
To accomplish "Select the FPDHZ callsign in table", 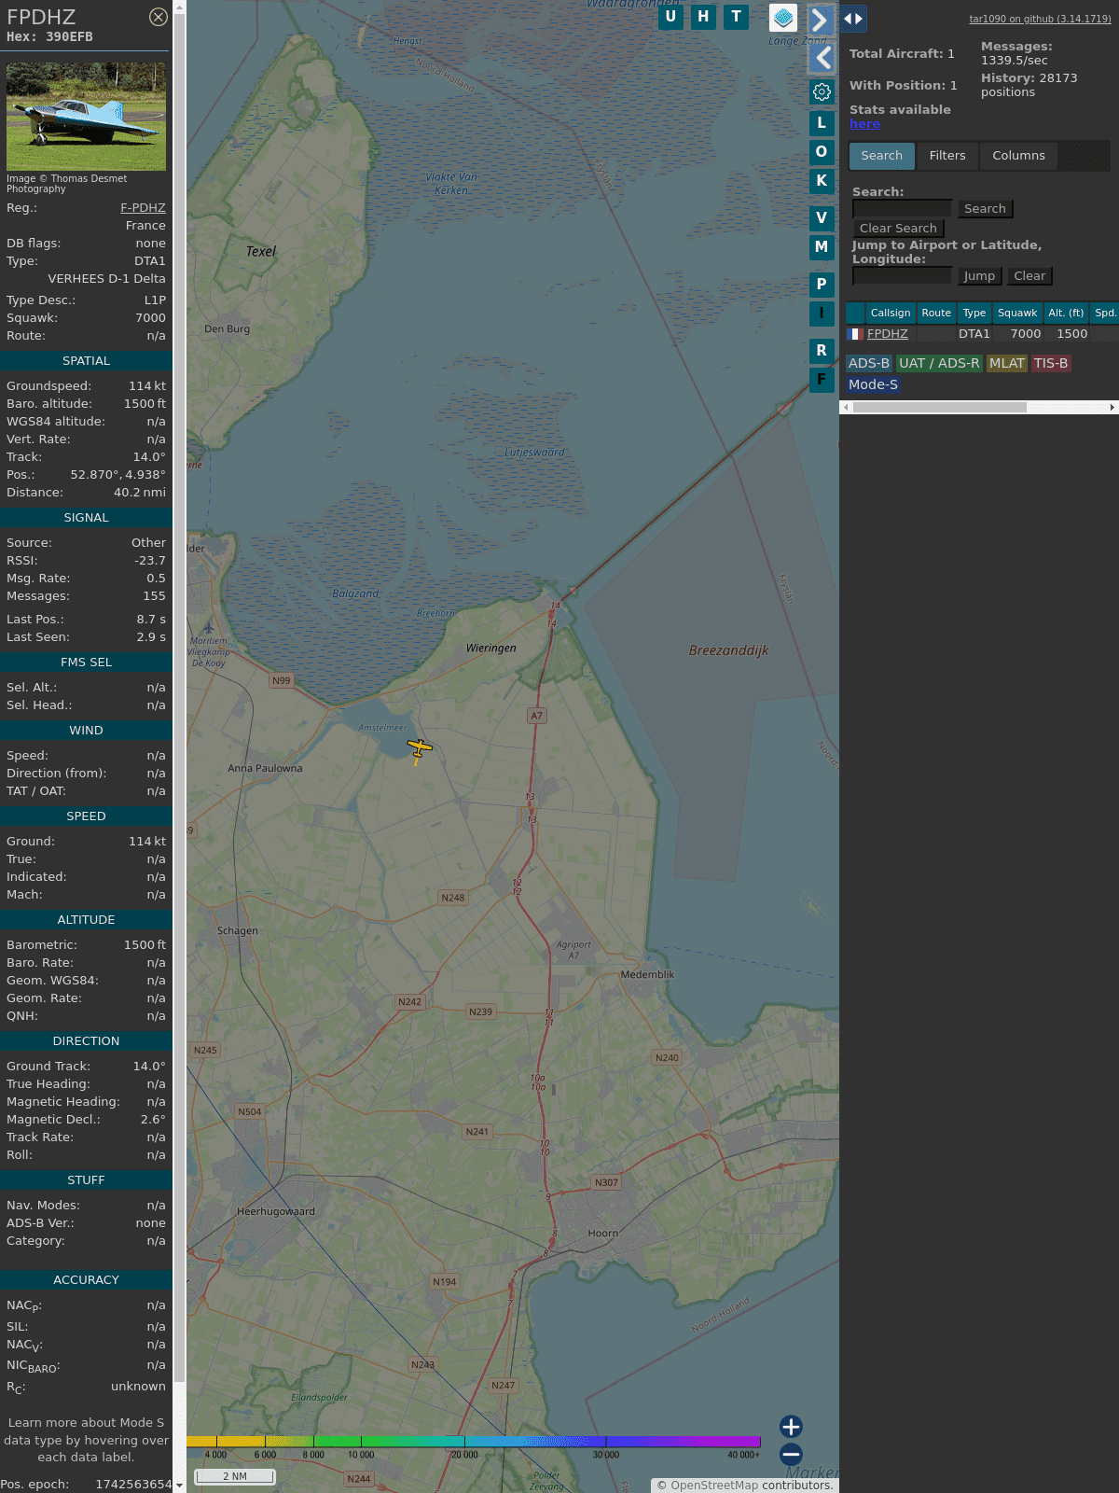I will [888, 334].
